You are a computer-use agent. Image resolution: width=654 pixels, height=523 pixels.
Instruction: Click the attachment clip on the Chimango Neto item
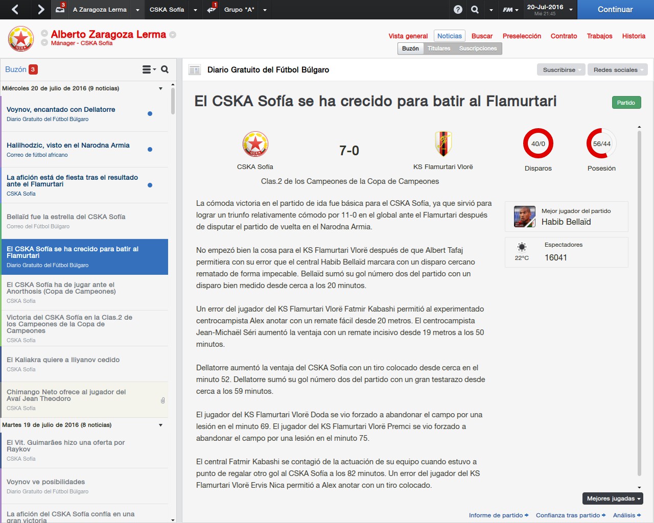point(162,400)
